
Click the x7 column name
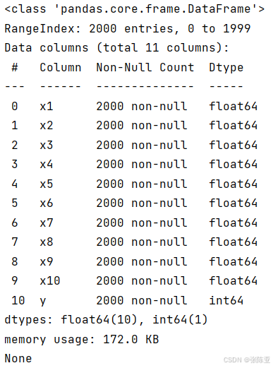[47, 222]
